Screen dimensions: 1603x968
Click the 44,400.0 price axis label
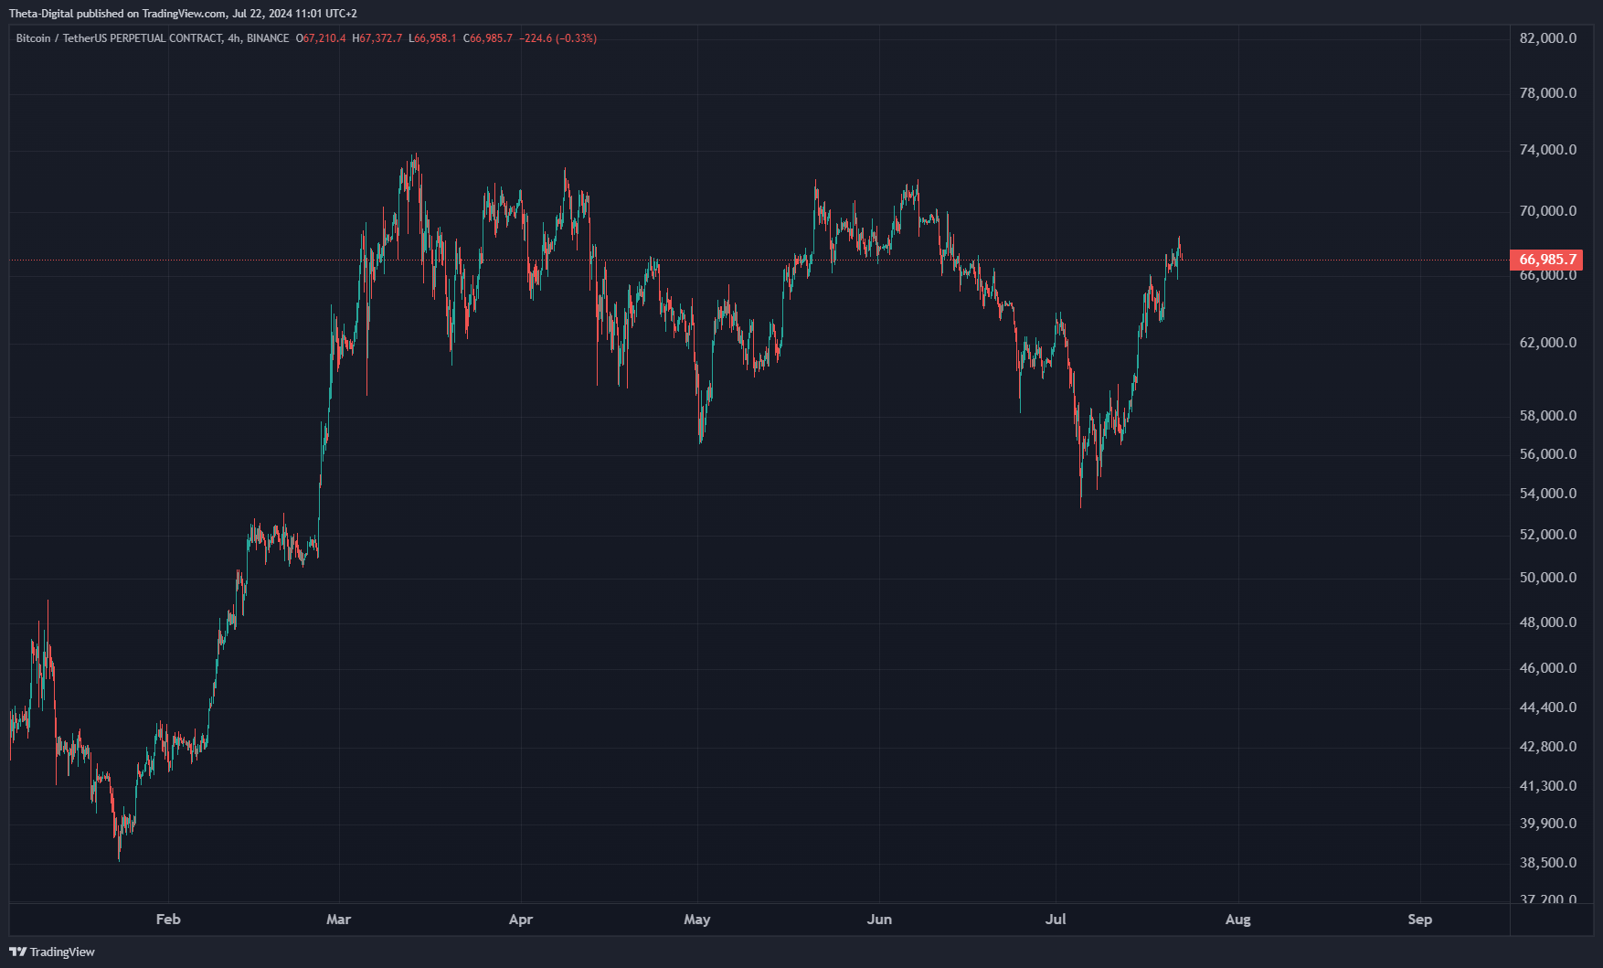1548,707
